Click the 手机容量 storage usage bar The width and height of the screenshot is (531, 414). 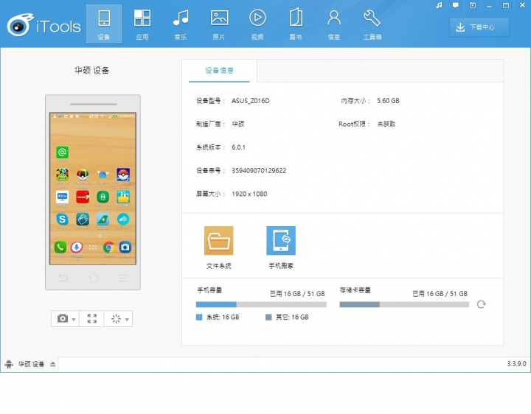(x=261, y=304)
